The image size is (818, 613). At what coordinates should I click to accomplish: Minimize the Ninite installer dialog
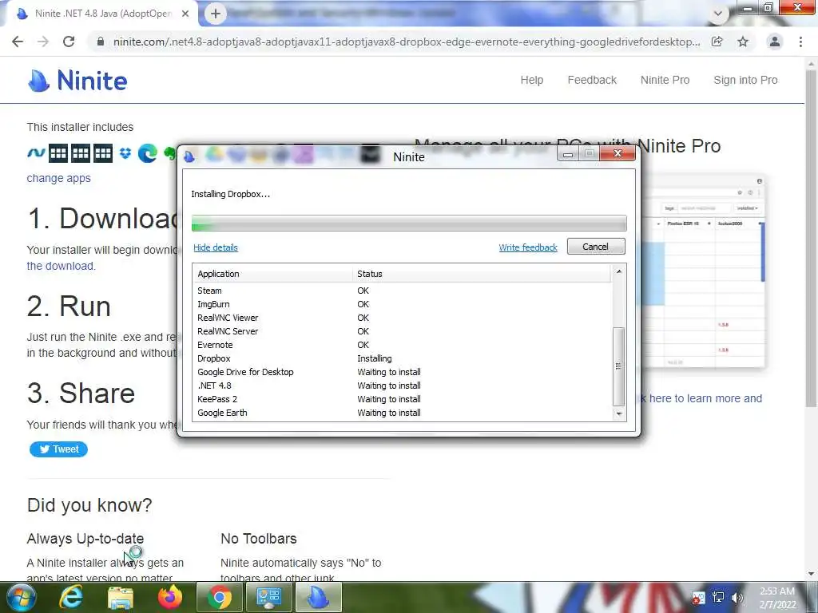[x=568, y=154]
